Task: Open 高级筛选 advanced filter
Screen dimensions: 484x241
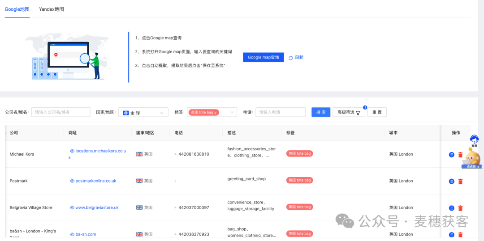Action: tap(349, 112)
